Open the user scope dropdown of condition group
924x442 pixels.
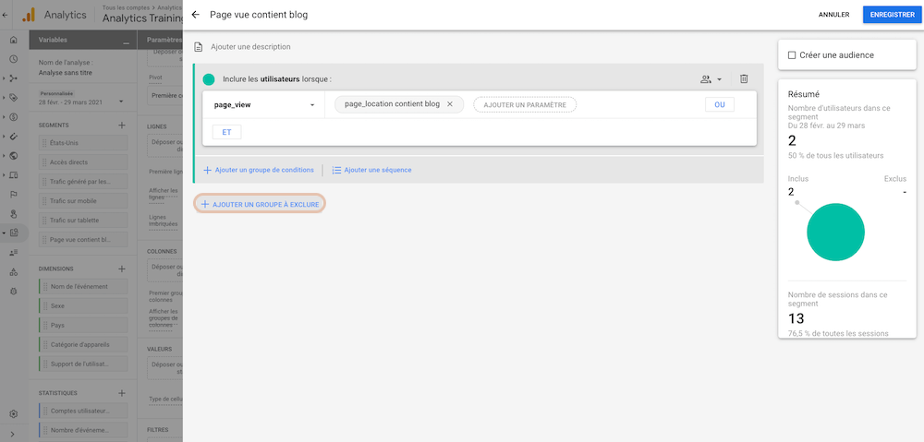click(x=711, y=78)
